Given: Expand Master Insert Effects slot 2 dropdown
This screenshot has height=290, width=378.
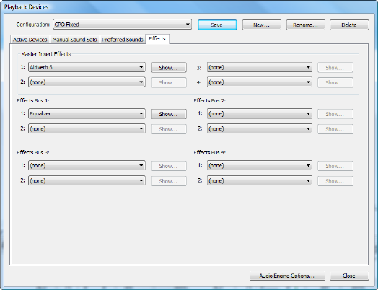Looking at the screenshot, I should (87, 82).
